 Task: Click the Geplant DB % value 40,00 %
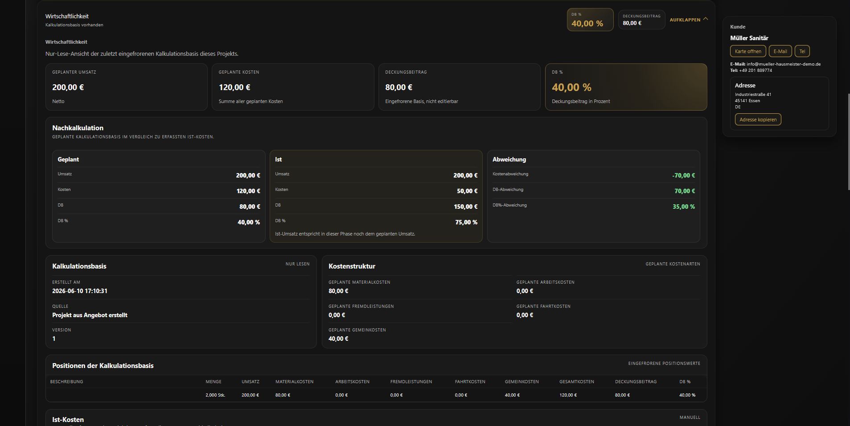(x=249, y=222)
